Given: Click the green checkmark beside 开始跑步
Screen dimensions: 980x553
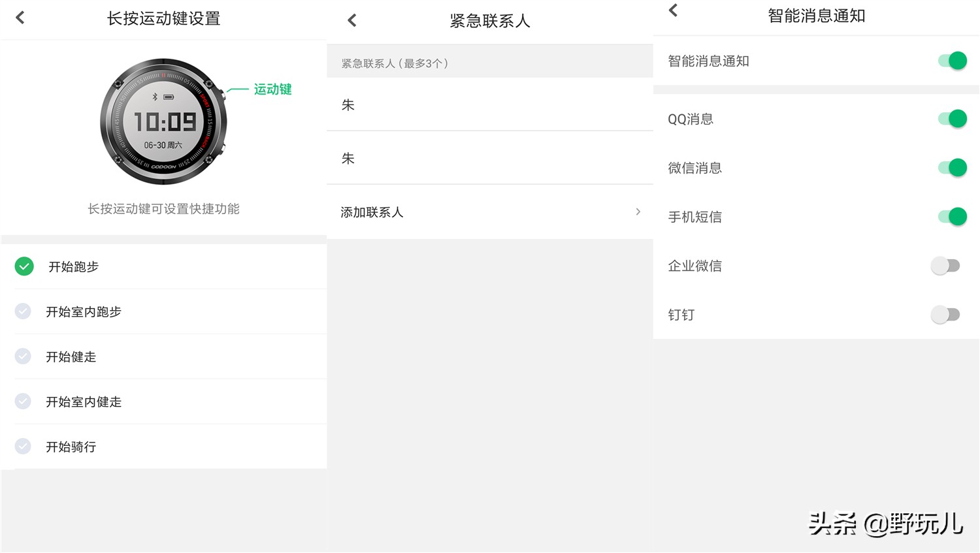Looking at the screenshot, I should [x=24, y=266].
